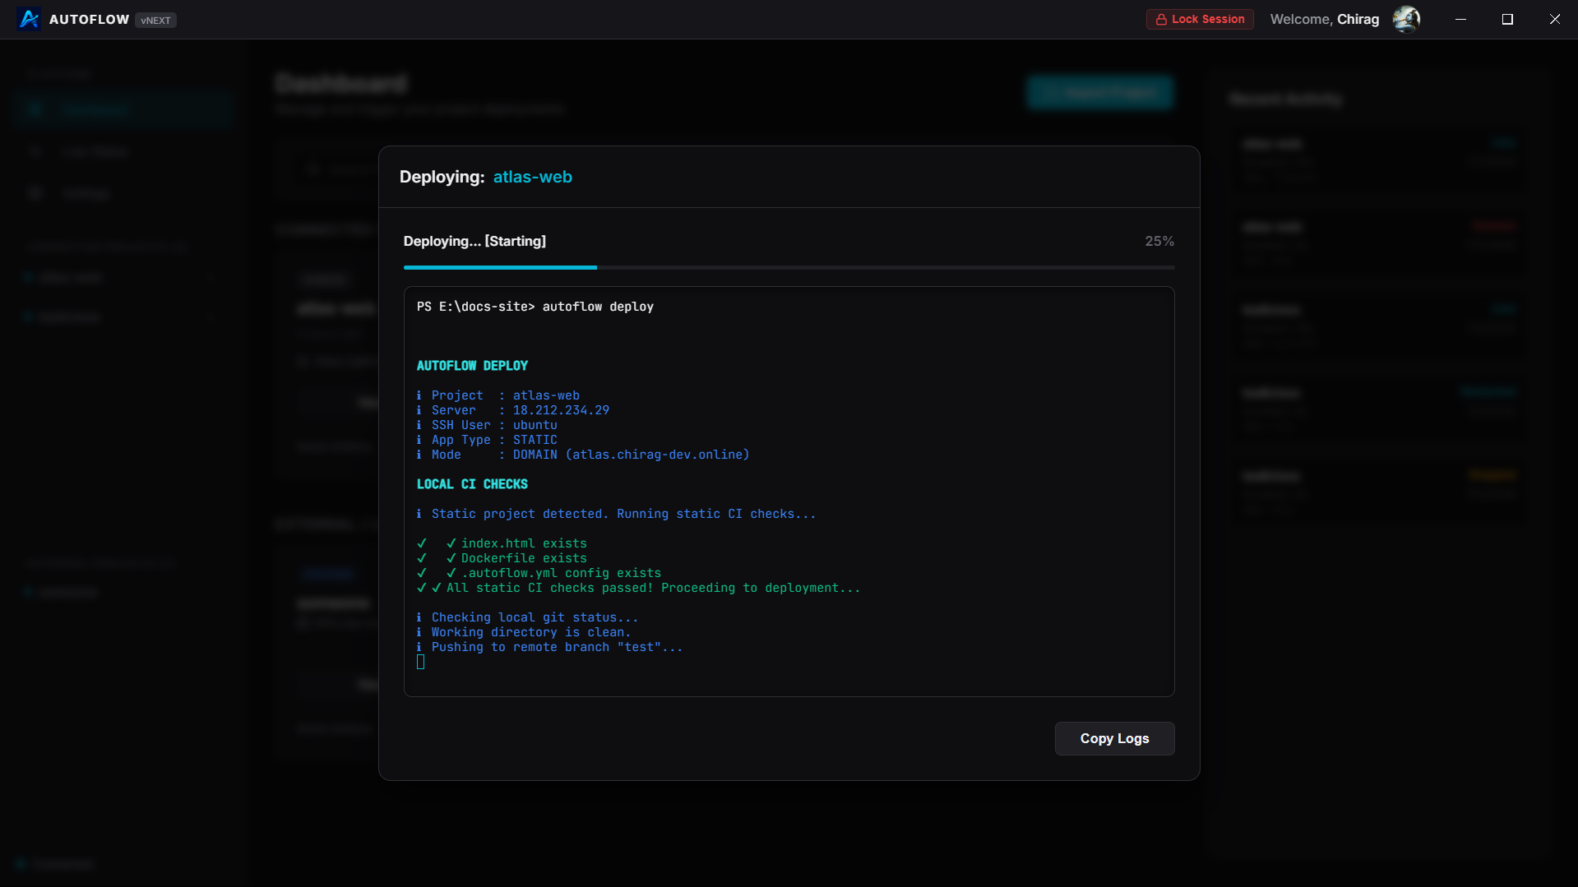The height and width of the screenshot is (887, 1578).
Task: Click the 'Checking local git status' line
Action: pos(527,617)
